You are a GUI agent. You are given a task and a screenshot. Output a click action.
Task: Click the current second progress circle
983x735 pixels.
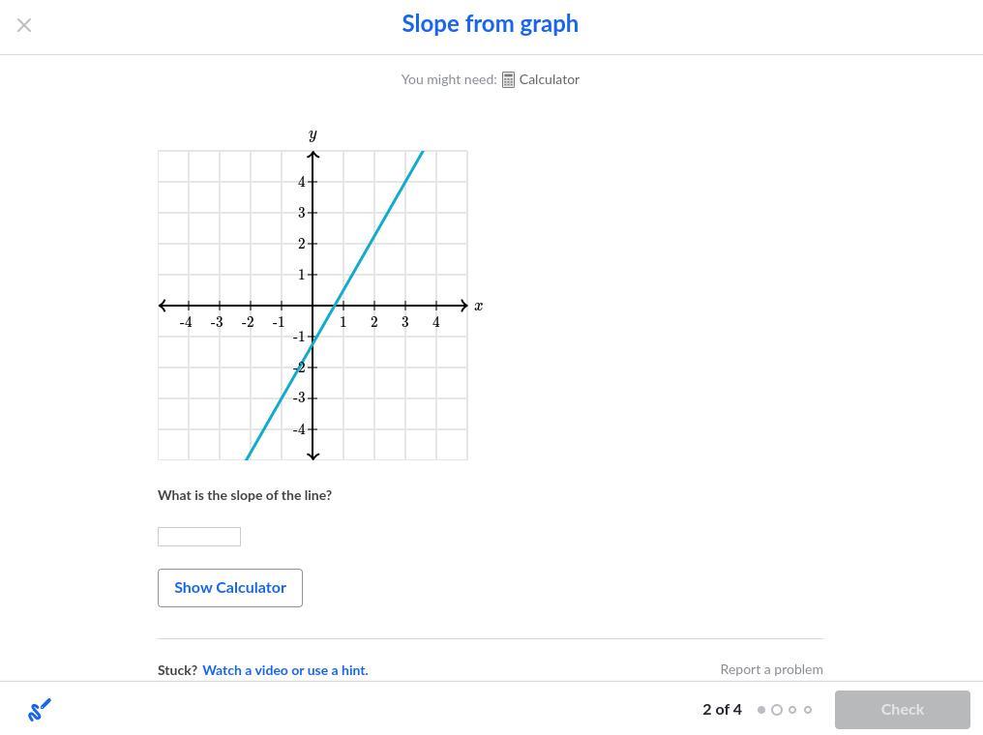tap(776, 710)
